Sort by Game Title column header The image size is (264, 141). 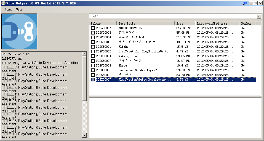pos(145,23)
